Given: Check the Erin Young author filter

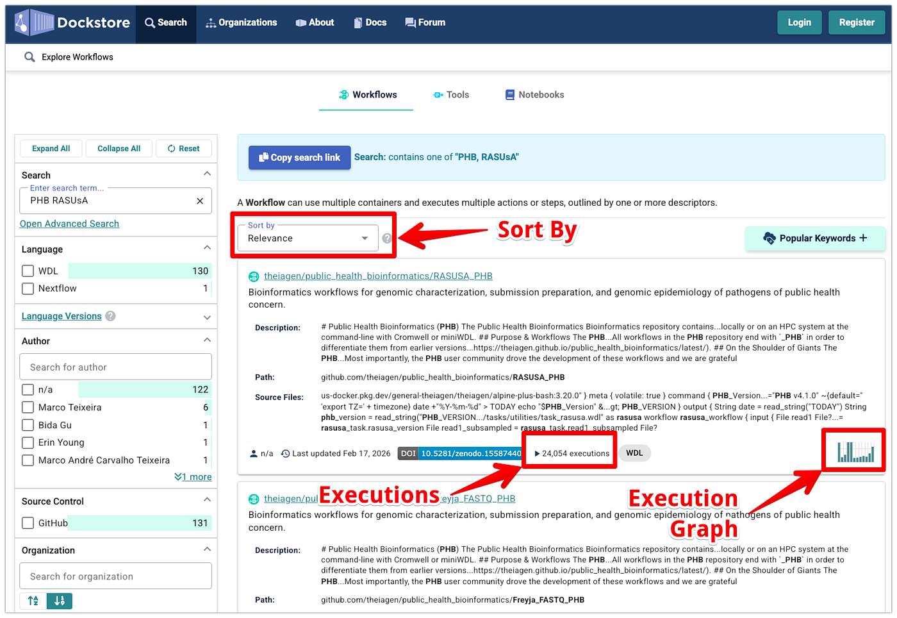Looking at the screenshot, I should click(x=28, y=442).
